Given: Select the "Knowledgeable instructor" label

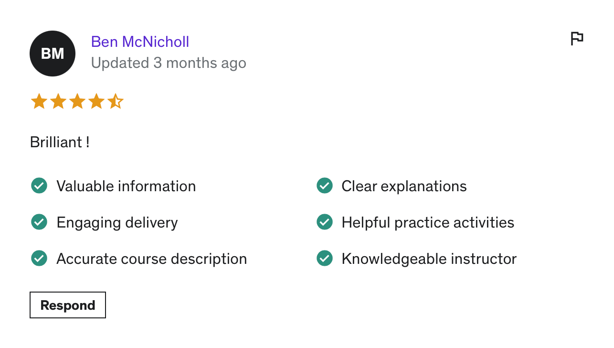Looking at the screenshot, I should pyautogui.click(x=429, y=259).
